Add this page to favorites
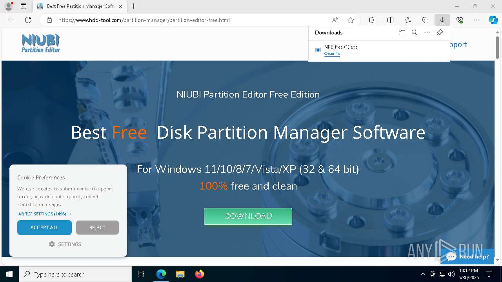The image size is (502, 282). pos(351,20)
